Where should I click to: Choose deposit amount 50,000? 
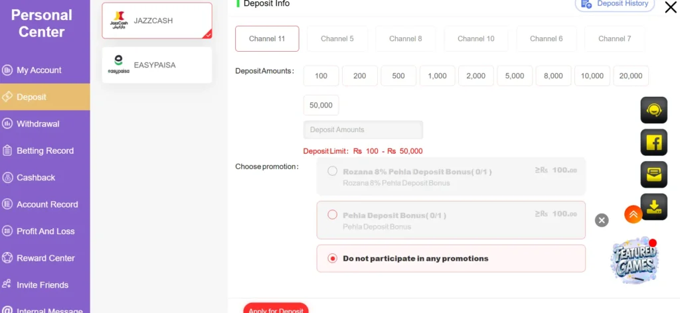point(321,105)
